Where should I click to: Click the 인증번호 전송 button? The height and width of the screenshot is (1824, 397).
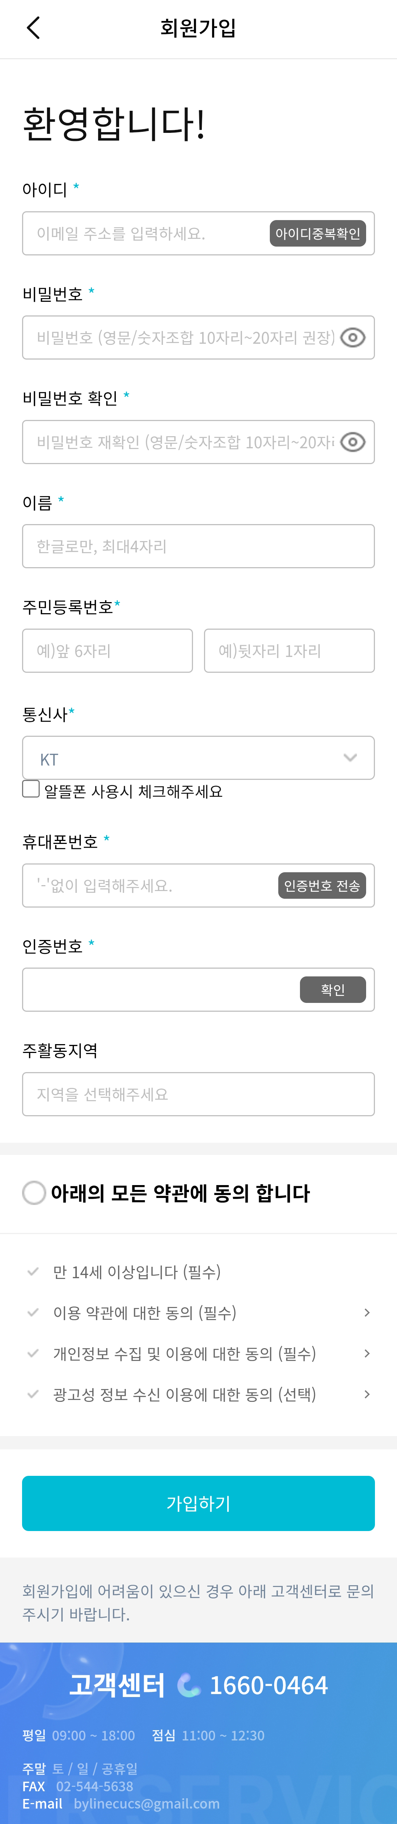(x=321, y=885)
